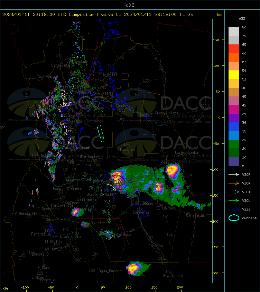Click the Uspallata place label
This screenshot has height=292, width=260.
pyautogui.click(x=61, y=65)
